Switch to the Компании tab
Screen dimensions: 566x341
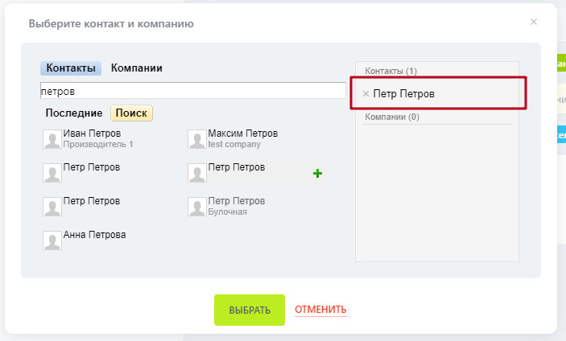(137, 68)
